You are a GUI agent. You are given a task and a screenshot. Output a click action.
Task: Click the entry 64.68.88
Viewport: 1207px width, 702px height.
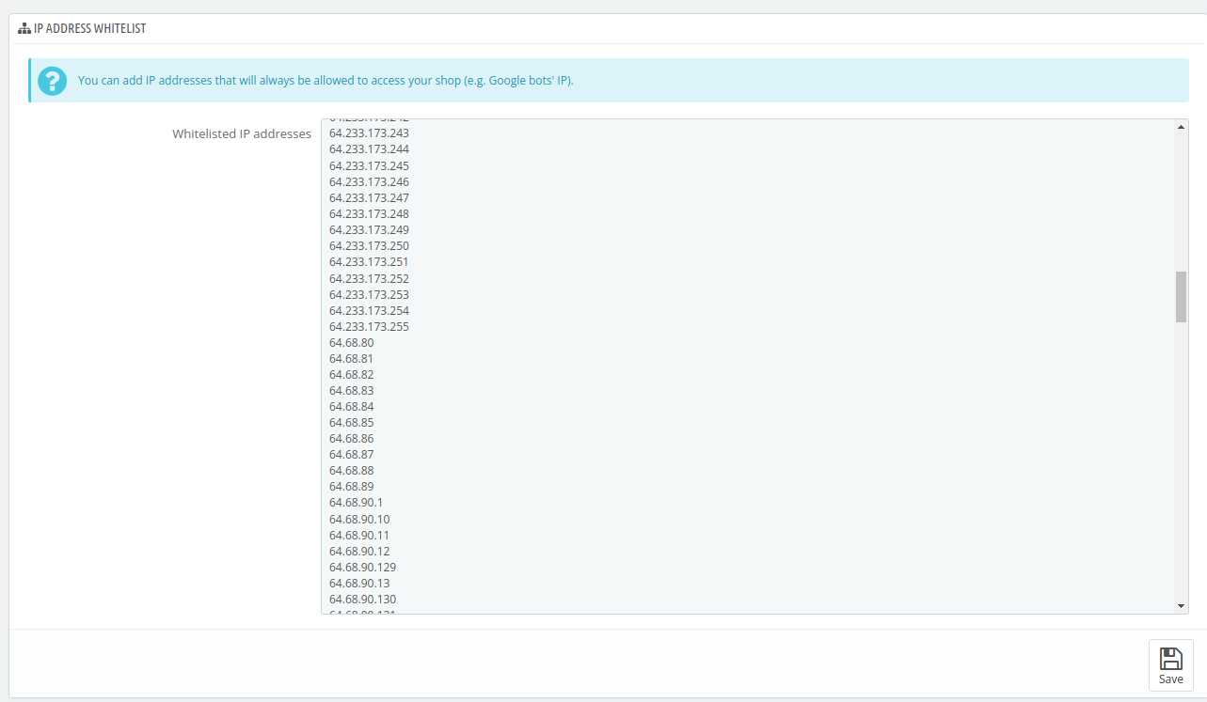point(351,470)
